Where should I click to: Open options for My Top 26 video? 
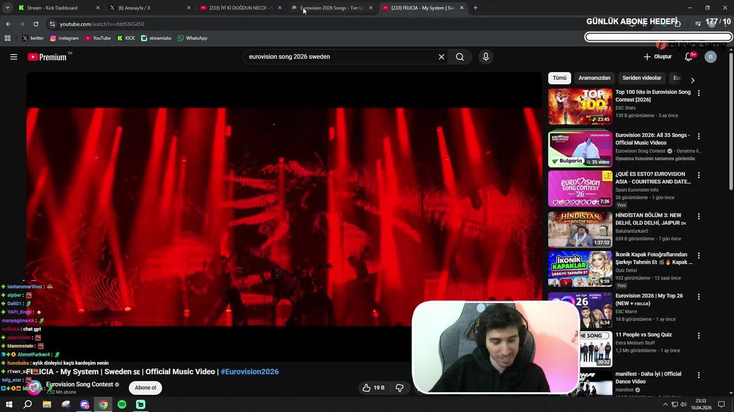tap(698, 297)
